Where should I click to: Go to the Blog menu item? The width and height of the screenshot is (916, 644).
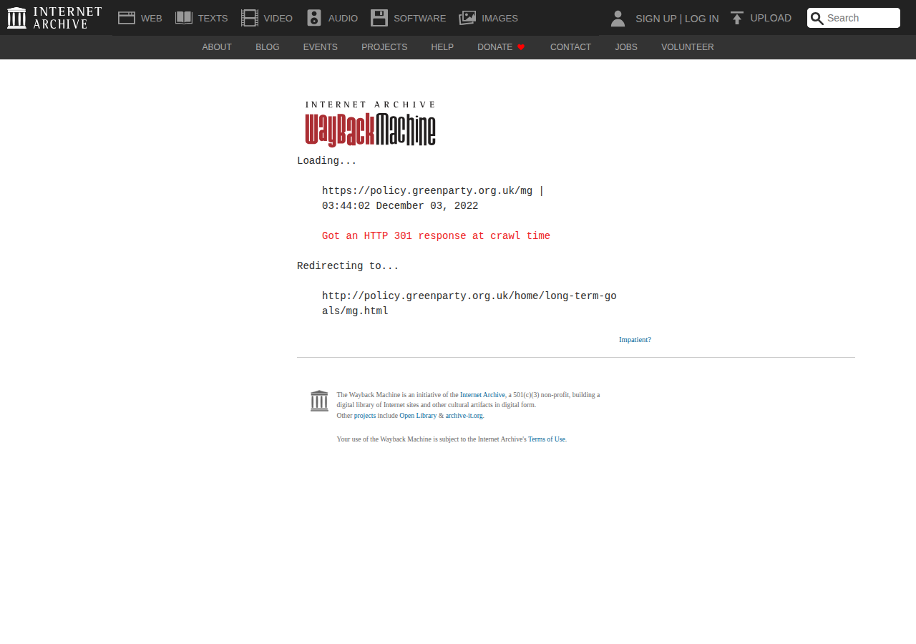point(268,47)
